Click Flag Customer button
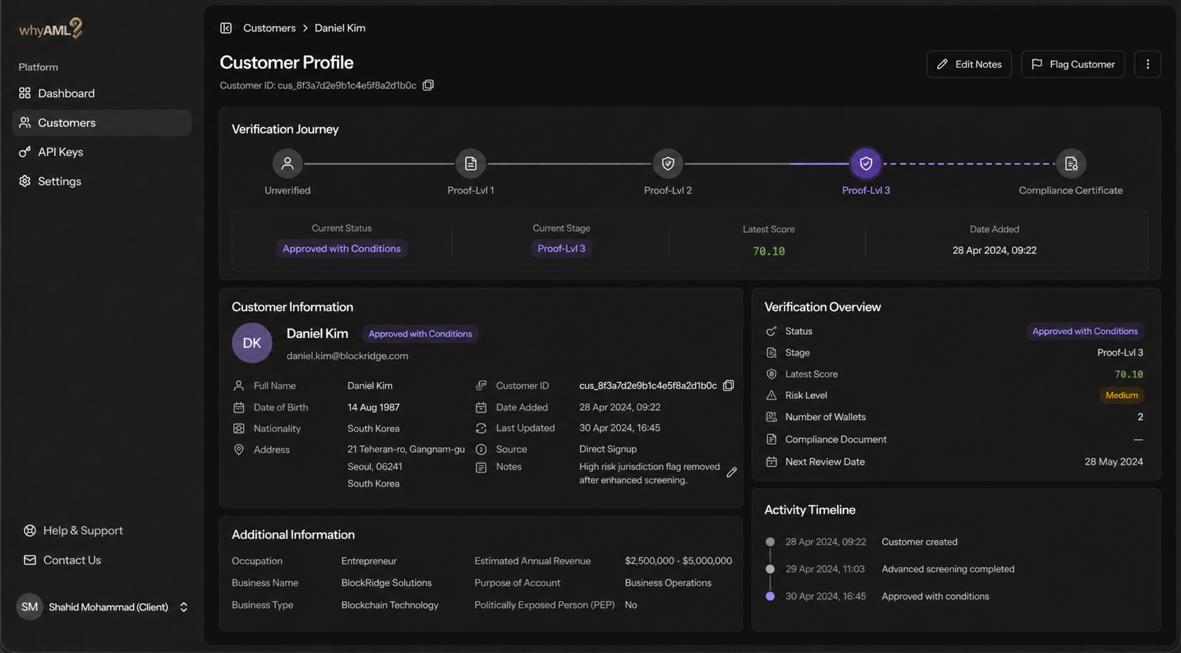 point(1072,64)
